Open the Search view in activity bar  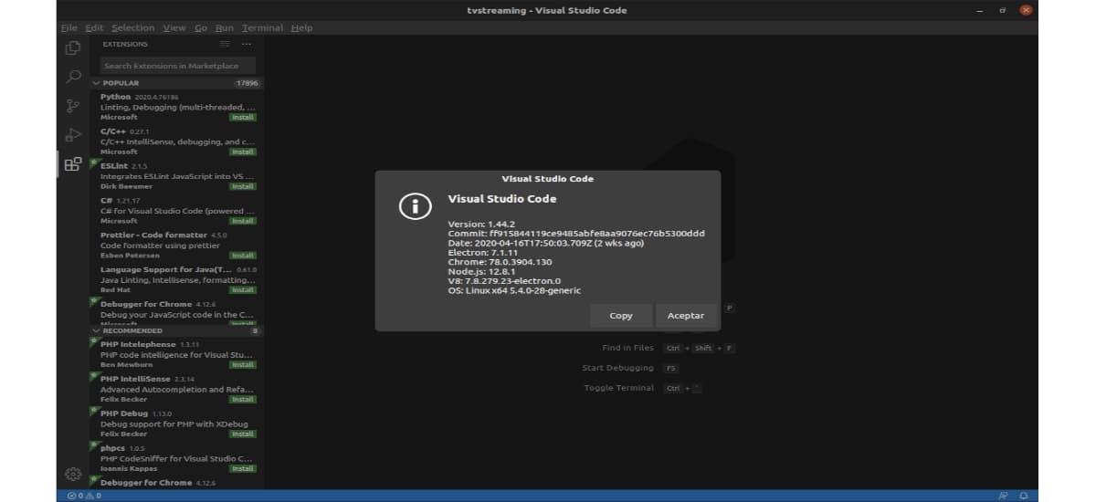[x=73, y=77]
